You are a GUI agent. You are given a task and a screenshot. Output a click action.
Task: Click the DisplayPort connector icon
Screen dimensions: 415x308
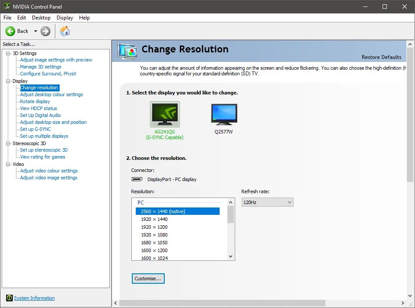(137, 179)
